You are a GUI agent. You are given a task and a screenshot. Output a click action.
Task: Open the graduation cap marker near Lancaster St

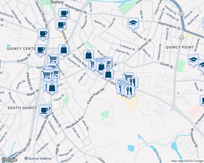point(133,23)
